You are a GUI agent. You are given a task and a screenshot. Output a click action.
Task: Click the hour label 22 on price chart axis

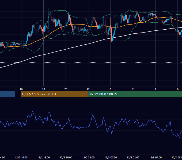(x=88, y=89)
